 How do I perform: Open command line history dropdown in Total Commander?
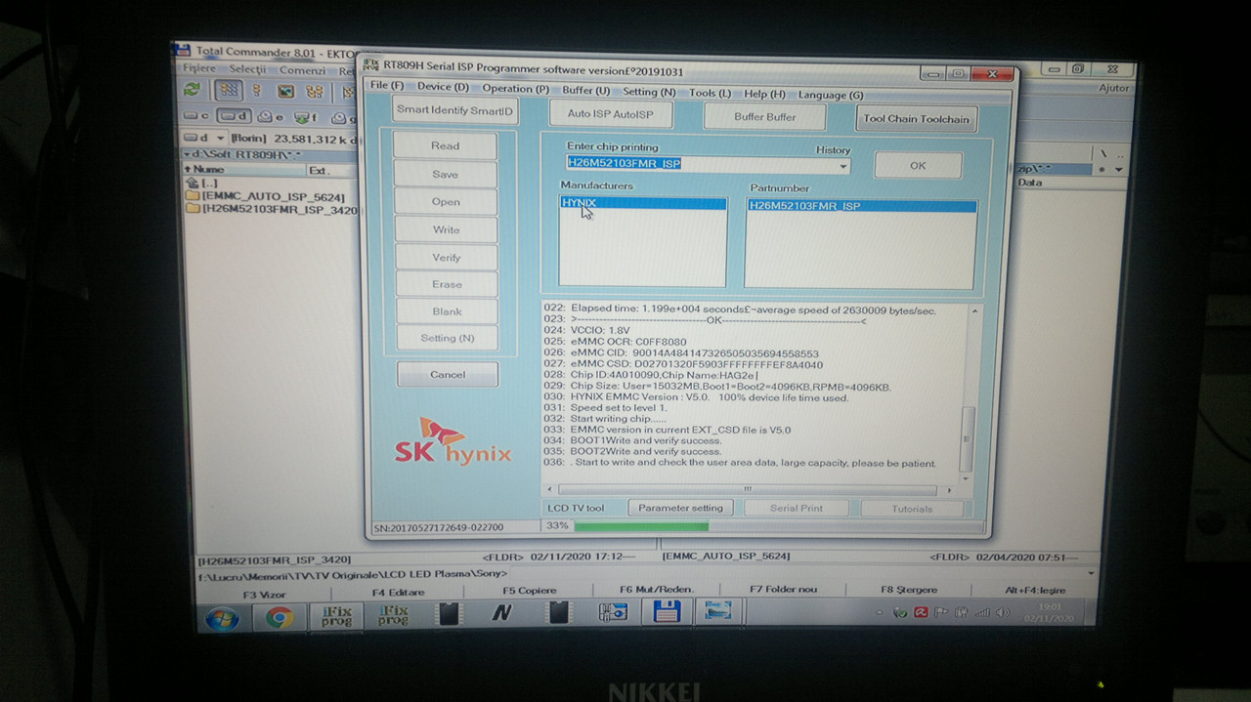(x=1089, y=574)
